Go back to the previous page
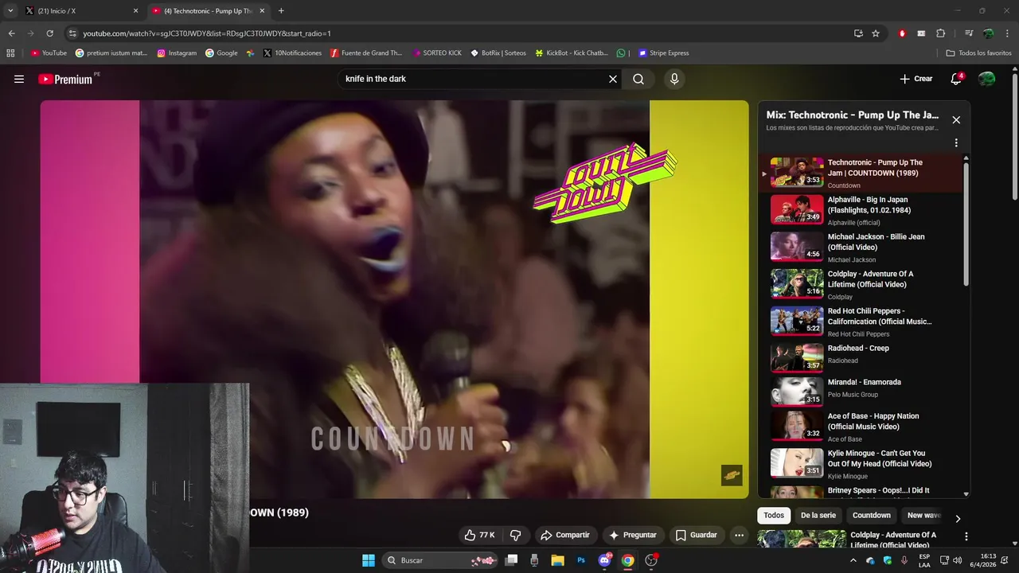Image resolution: width=1019 pixels, height=573 pixels. [11, 33]
